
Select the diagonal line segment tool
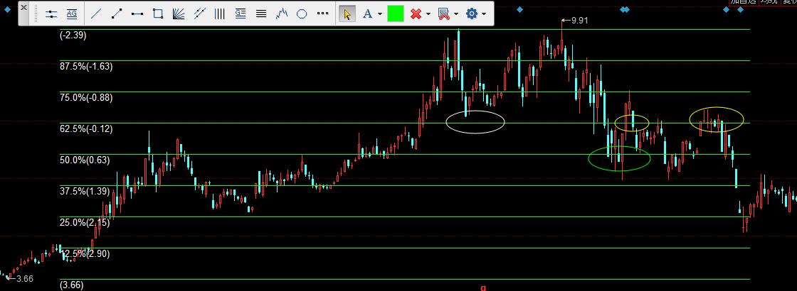click(x=117, y=14)
